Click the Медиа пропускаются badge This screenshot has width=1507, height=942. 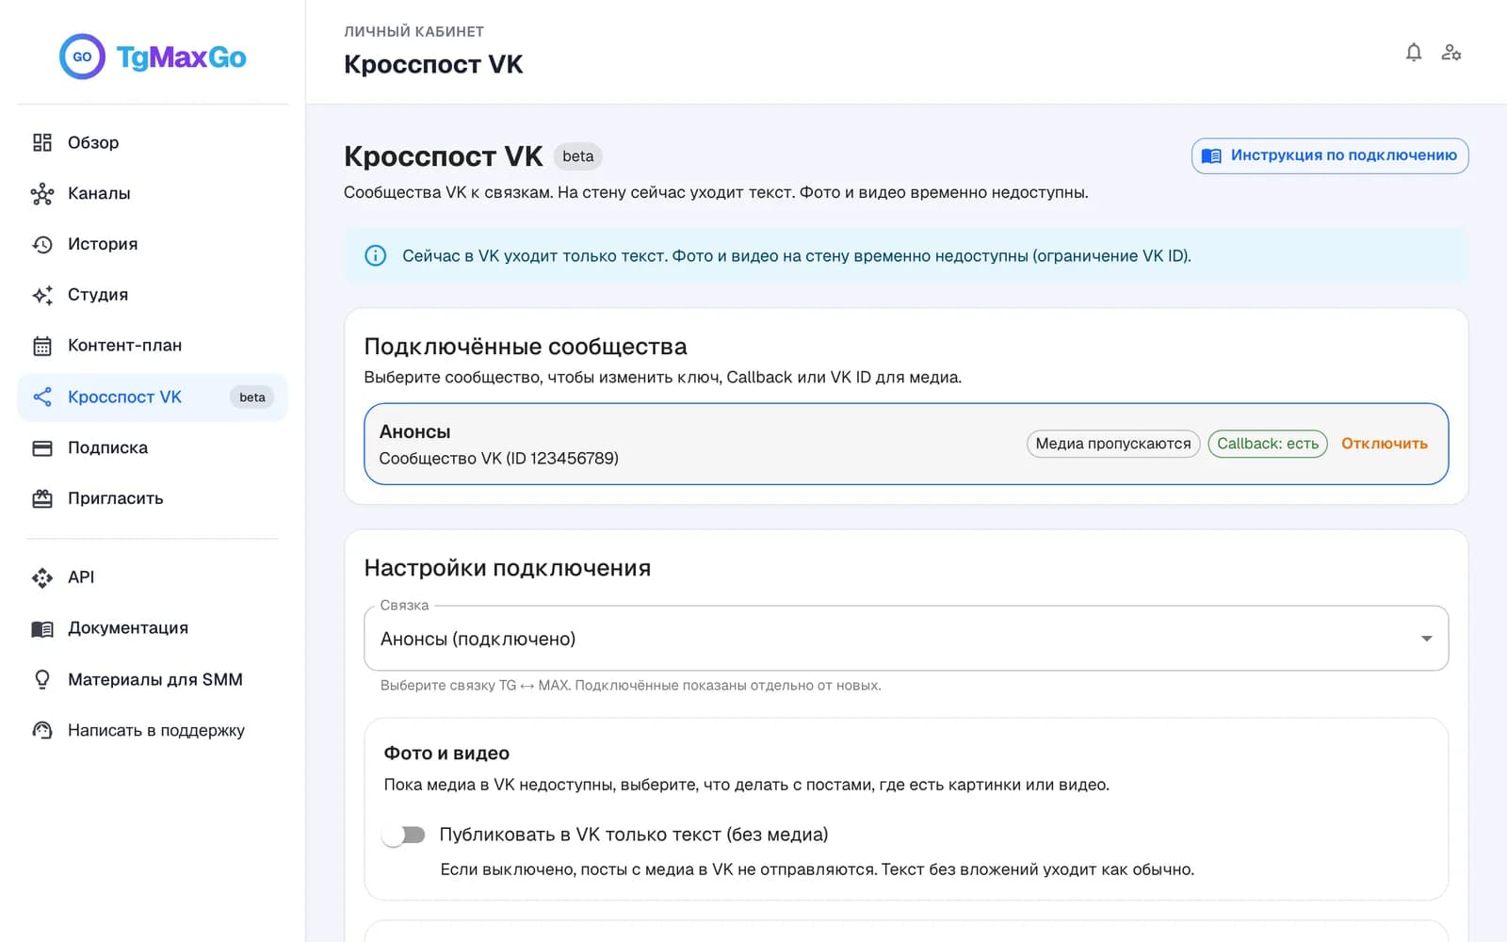pos(1113,444)
